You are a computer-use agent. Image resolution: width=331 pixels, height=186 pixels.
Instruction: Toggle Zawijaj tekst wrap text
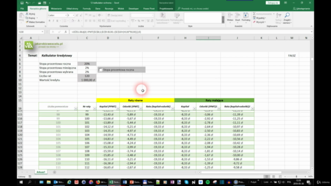pyautogui.click(x=115, y=15)
